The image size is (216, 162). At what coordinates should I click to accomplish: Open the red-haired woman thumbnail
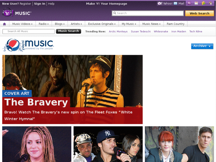pos(179,144)
